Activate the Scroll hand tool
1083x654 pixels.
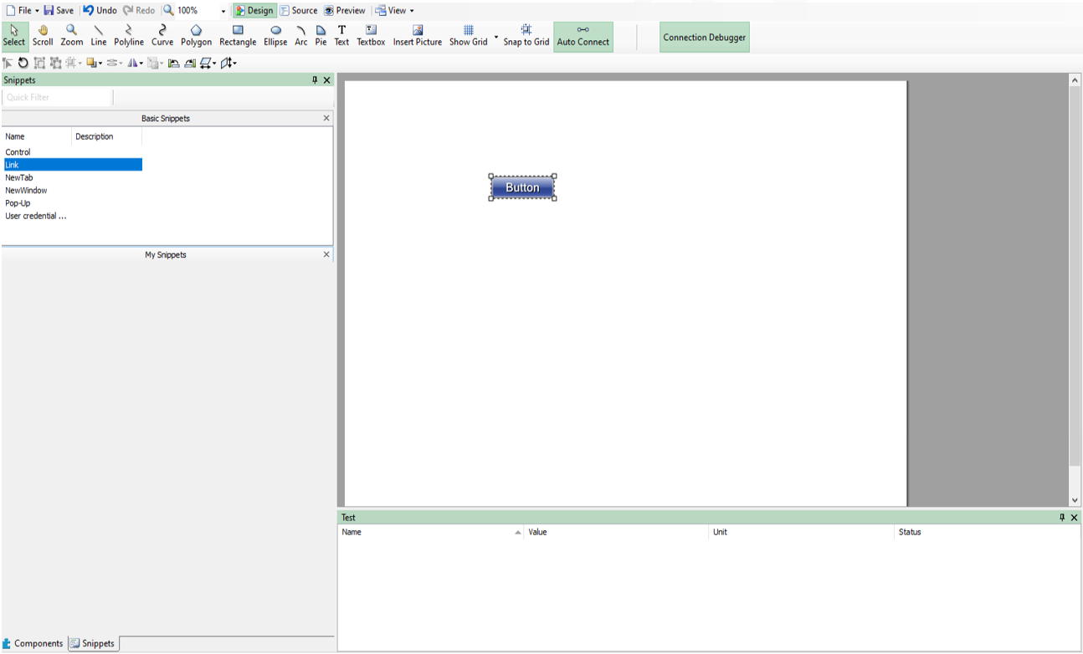click(x=43, y=36)
